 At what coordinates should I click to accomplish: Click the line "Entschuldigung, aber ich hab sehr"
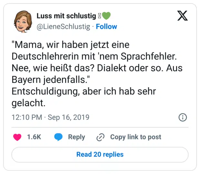84,92
